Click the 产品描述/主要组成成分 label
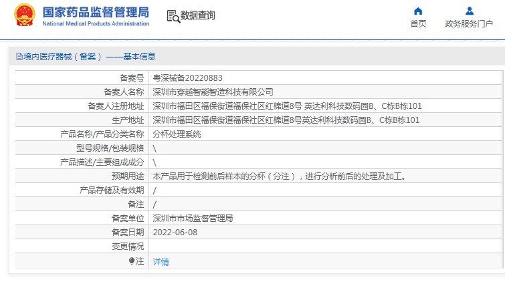 pyautogui.click(x=102, y=162)
